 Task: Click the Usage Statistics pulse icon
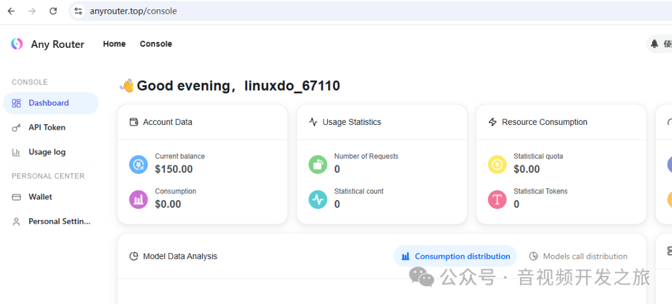313,122
